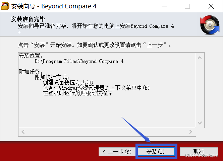Screen dimensions: 223x161
Task: Close the setup wizard window
Action: click(x=211, y=6)
